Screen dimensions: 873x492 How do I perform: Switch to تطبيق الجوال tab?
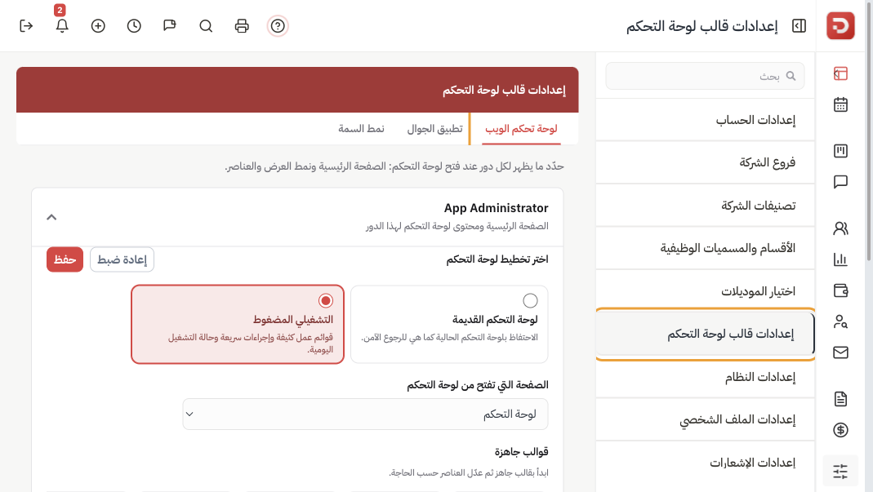[x=434, y=129]
